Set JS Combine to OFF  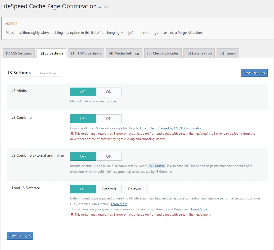[83, 119]
